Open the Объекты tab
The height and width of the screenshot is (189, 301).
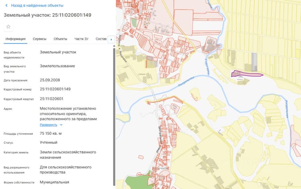[60, 39]
